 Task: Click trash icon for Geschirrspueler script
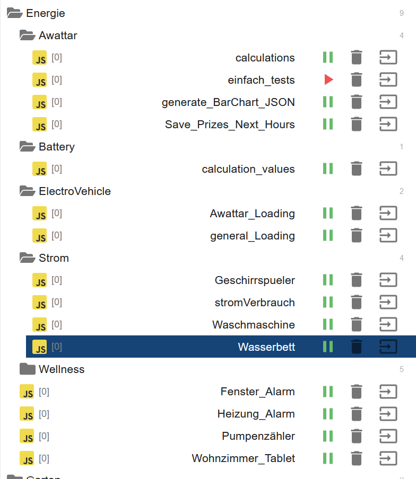[357, 280]
